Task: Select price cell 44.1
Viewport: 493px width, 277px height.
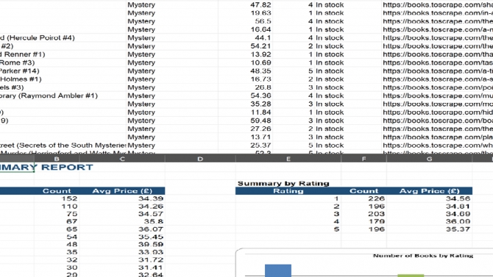Action: coord(245,37)
